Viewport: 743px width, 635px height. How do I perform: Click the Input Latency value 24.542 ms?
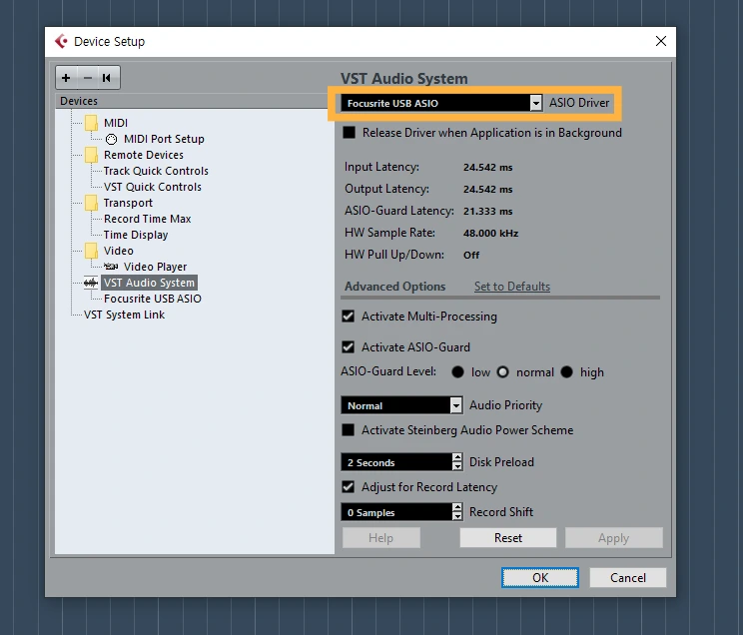(x=487, y=168)
